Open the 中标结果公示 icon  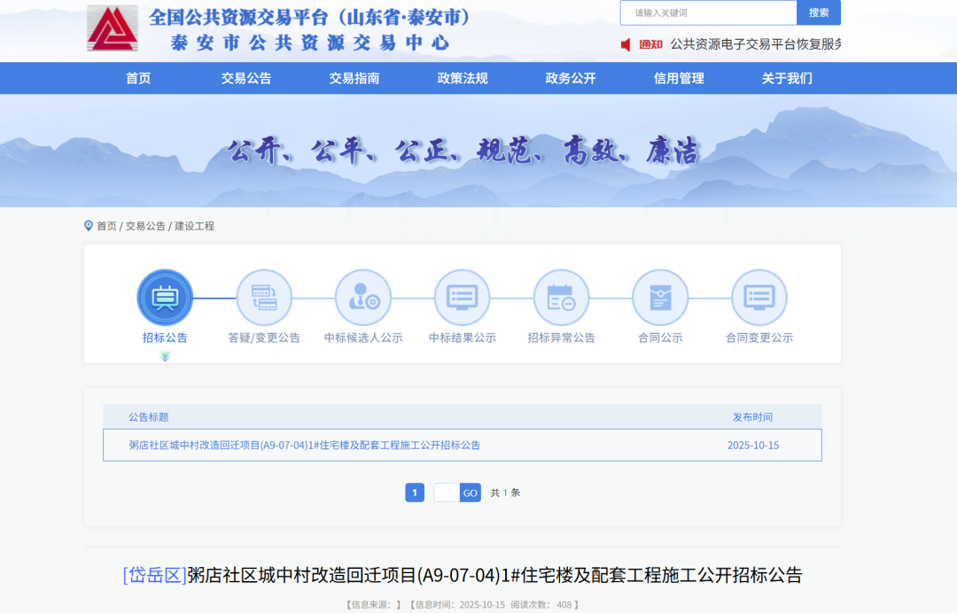[462, 298]
